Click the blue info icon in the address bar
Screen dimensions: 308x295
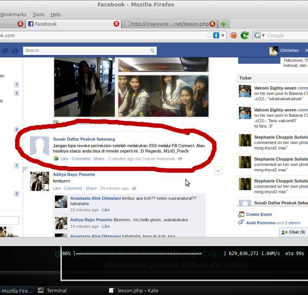[x=216, y=35]
